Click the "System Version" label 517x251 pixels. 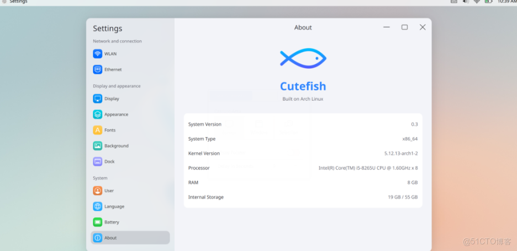[205, 124]
